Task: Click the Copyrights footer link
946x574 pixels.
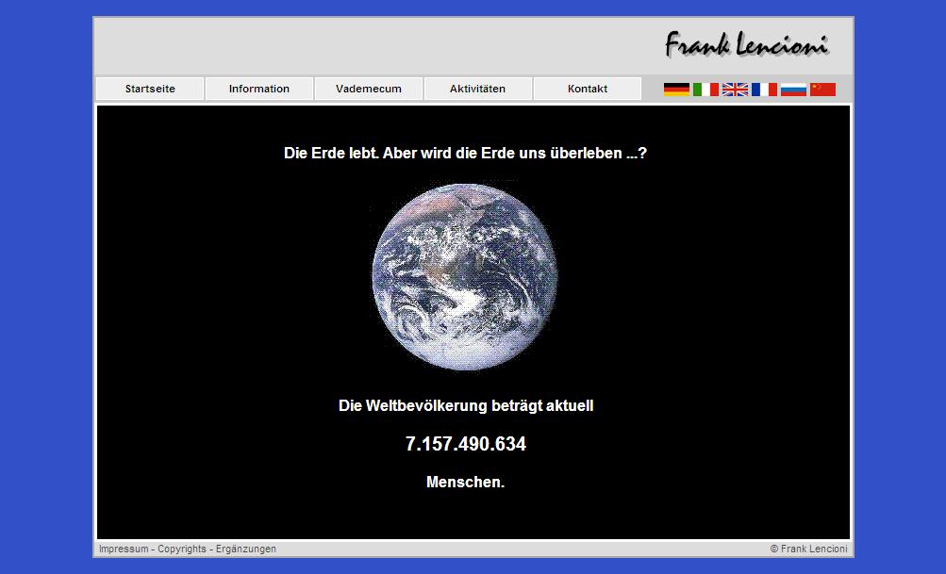Action: 182,549
